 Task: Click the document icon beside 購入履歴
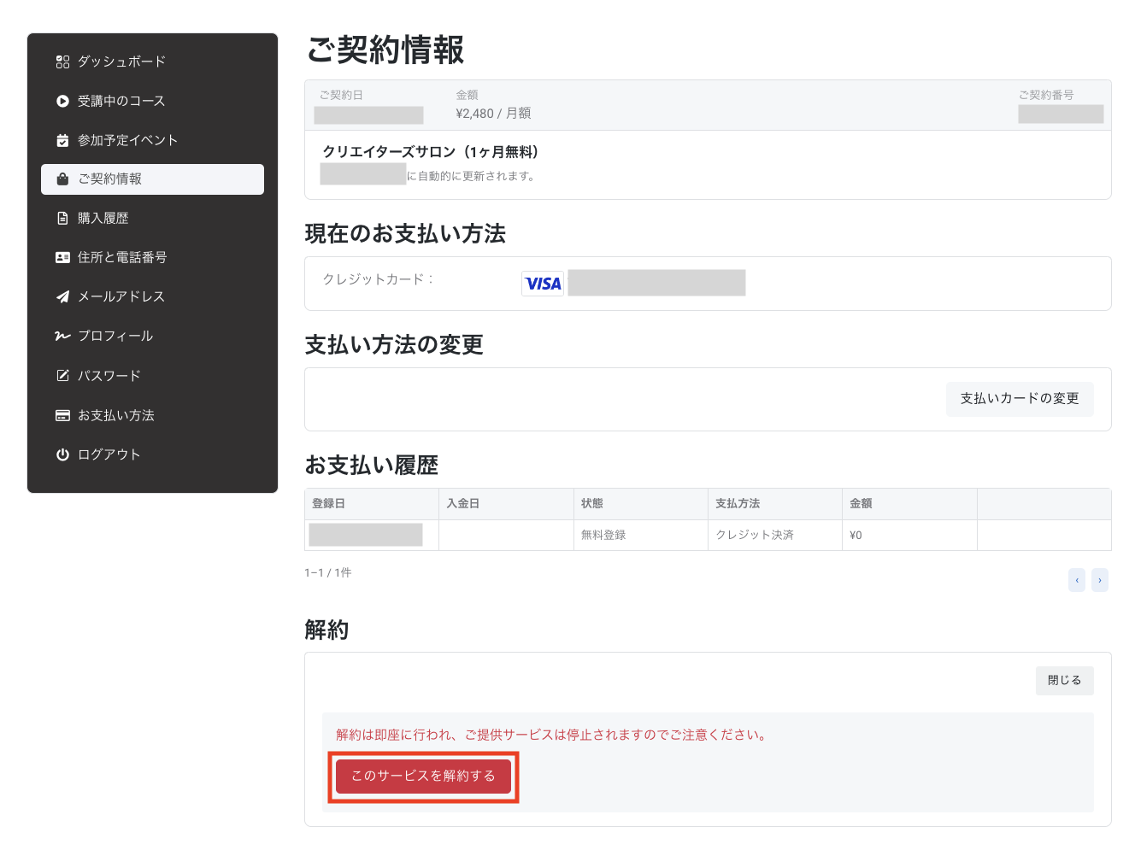[62, 219]
